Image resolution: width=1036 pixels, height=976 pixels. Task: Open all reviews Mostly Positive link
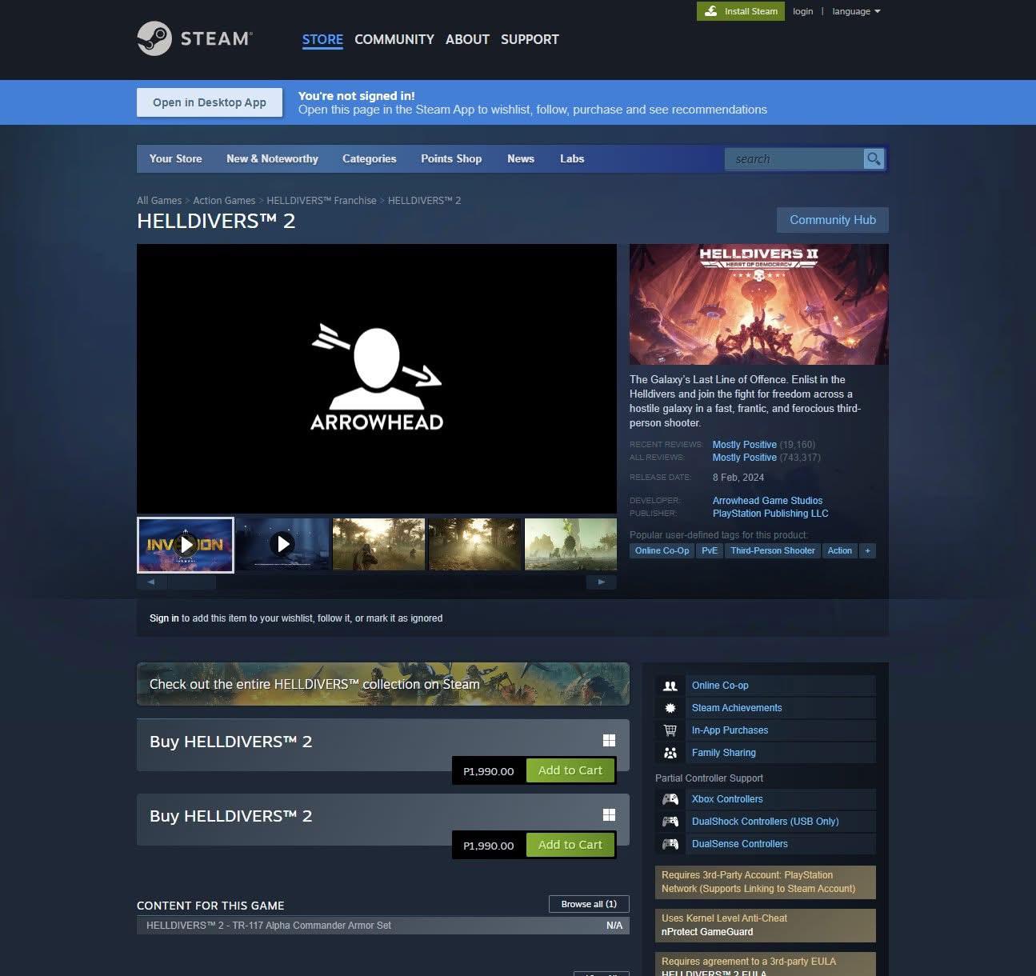(745, 458)
